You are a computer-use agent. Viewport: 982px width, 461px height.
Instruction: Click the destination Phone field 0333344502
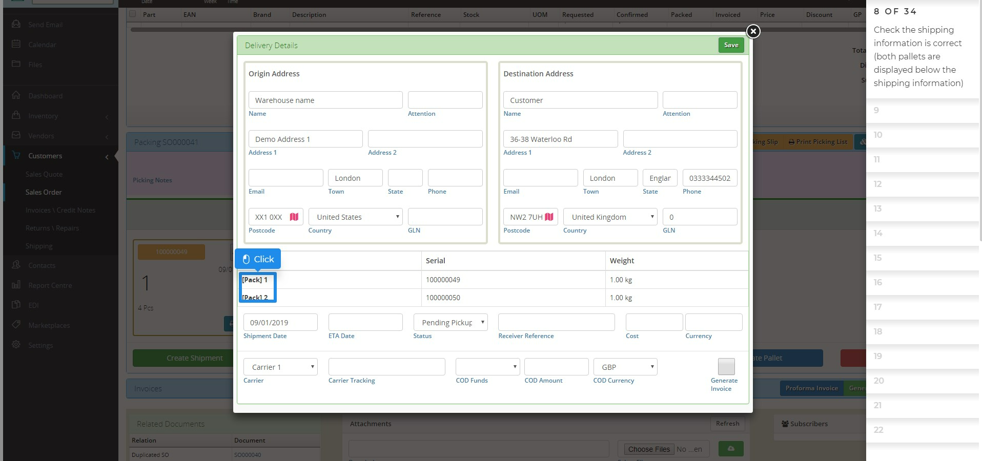pos(710,178)
